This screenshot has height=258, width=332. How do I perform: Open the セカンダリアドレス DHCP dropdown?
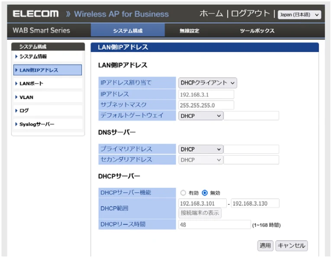(x=200, y=160)
